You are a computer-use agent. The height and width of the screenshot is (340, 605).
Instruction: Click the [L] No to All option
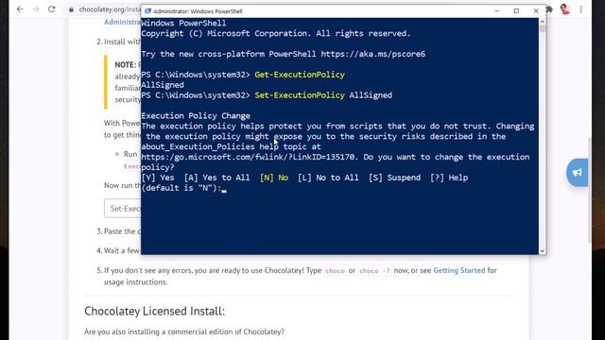[328, 178]
